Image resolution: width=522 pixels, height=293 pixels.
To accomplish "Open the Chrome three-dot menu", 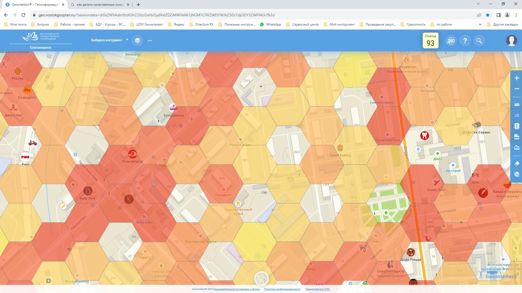I will click(516, 15).
